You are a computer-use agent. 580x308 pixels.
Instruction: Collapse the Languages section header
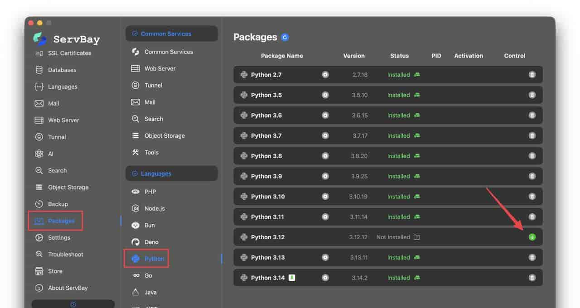pos(172,173)
